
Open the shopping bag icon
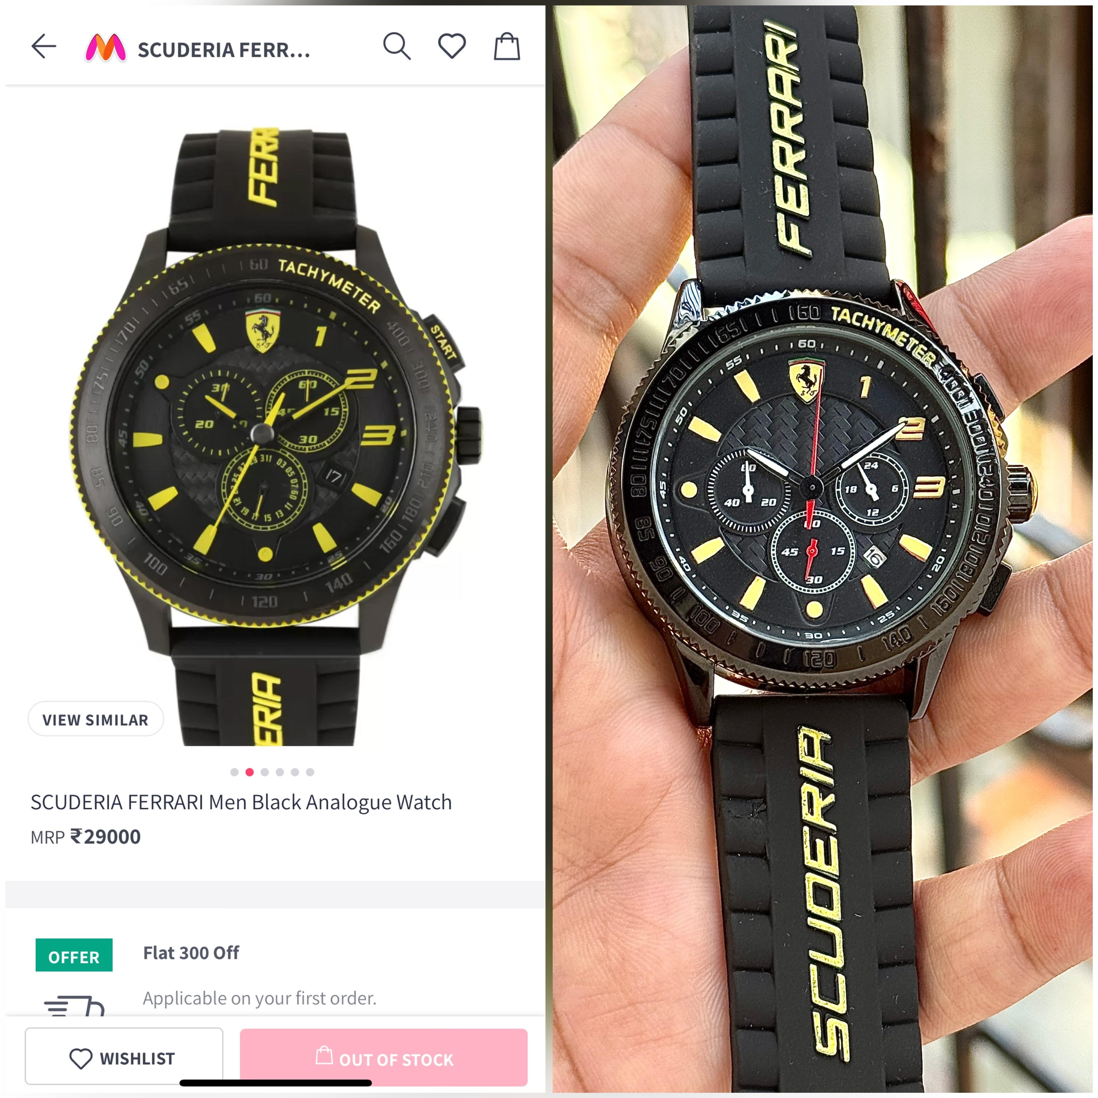pos(506,46)
